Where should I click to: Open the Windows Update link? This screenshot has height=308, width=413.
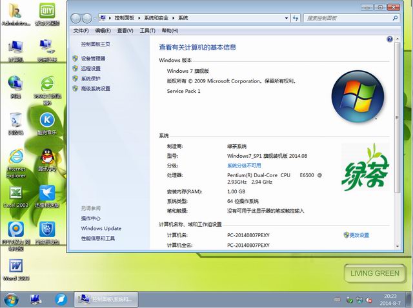click(x=101, y=228)
